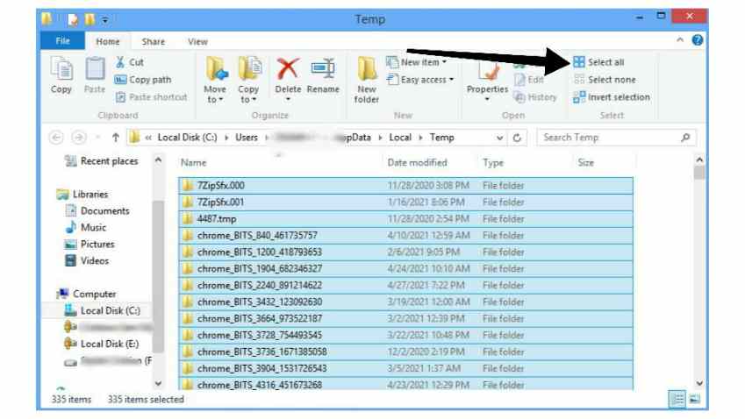The height and width of the screenshot is (419, 745).
Task: Click file list scroll down arrow
Action: (698, 383)
